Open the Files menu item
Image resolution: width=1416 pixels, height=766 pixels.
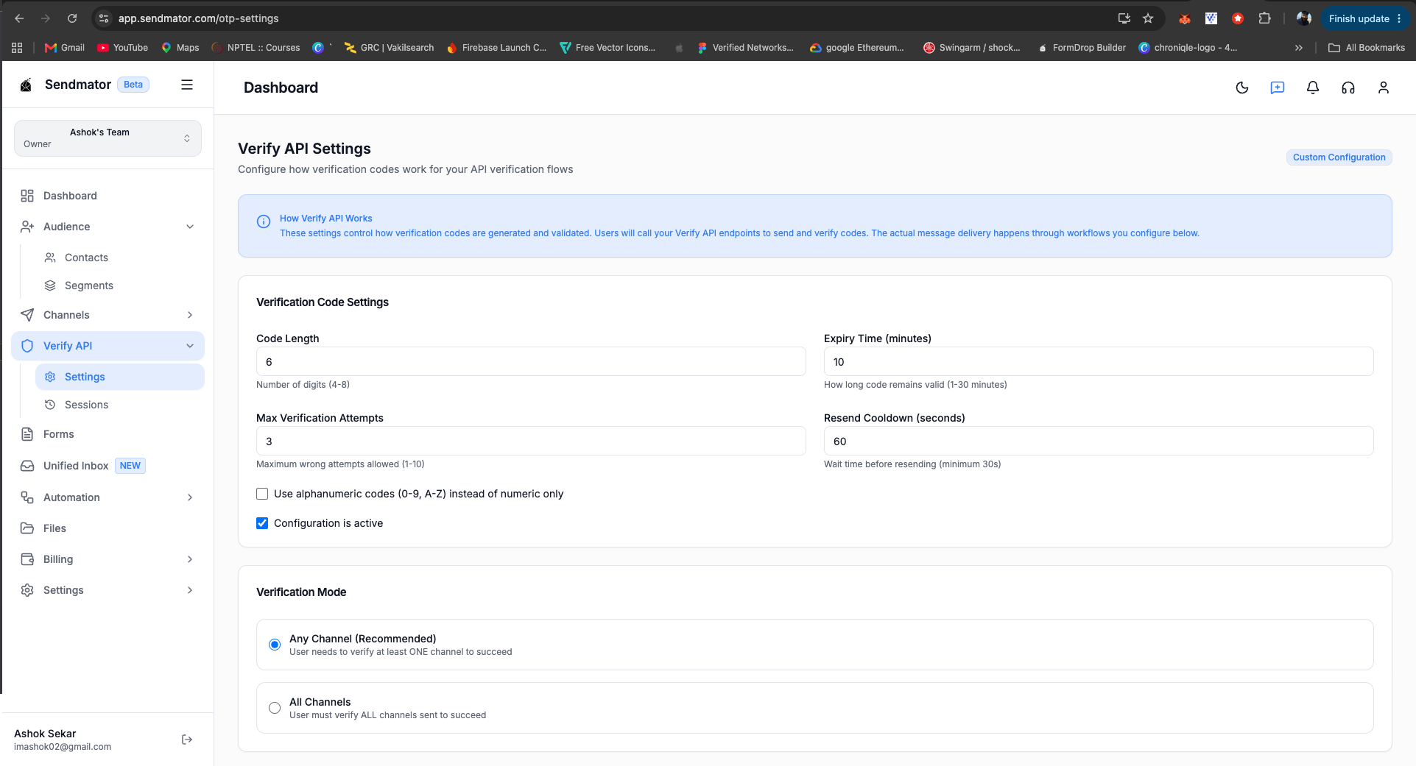108,528
